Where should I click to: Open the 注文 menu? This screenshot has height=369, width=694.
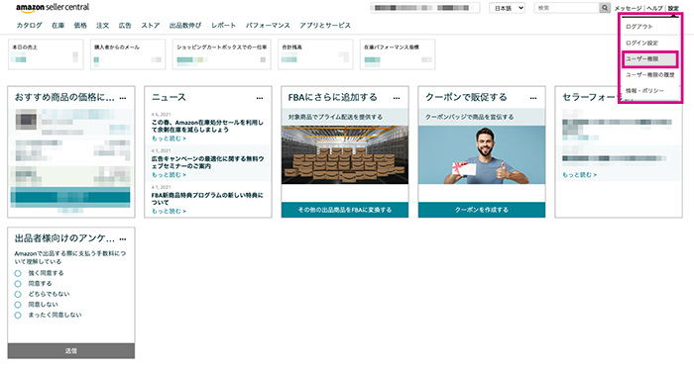point(103,25)
